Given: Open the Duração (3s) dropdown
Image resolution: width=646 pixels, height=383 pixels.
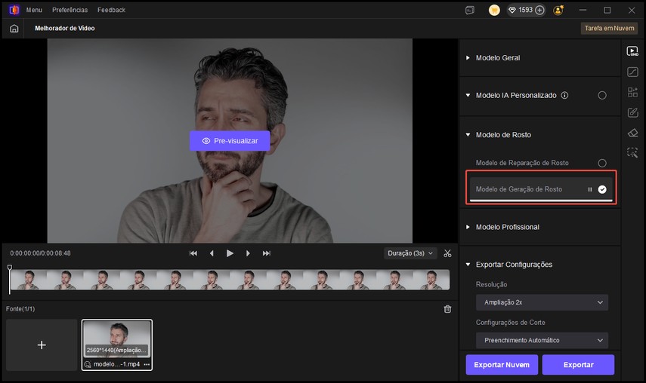Looking at the screenshot, I should pyautogui.click(x=410, y=253).
